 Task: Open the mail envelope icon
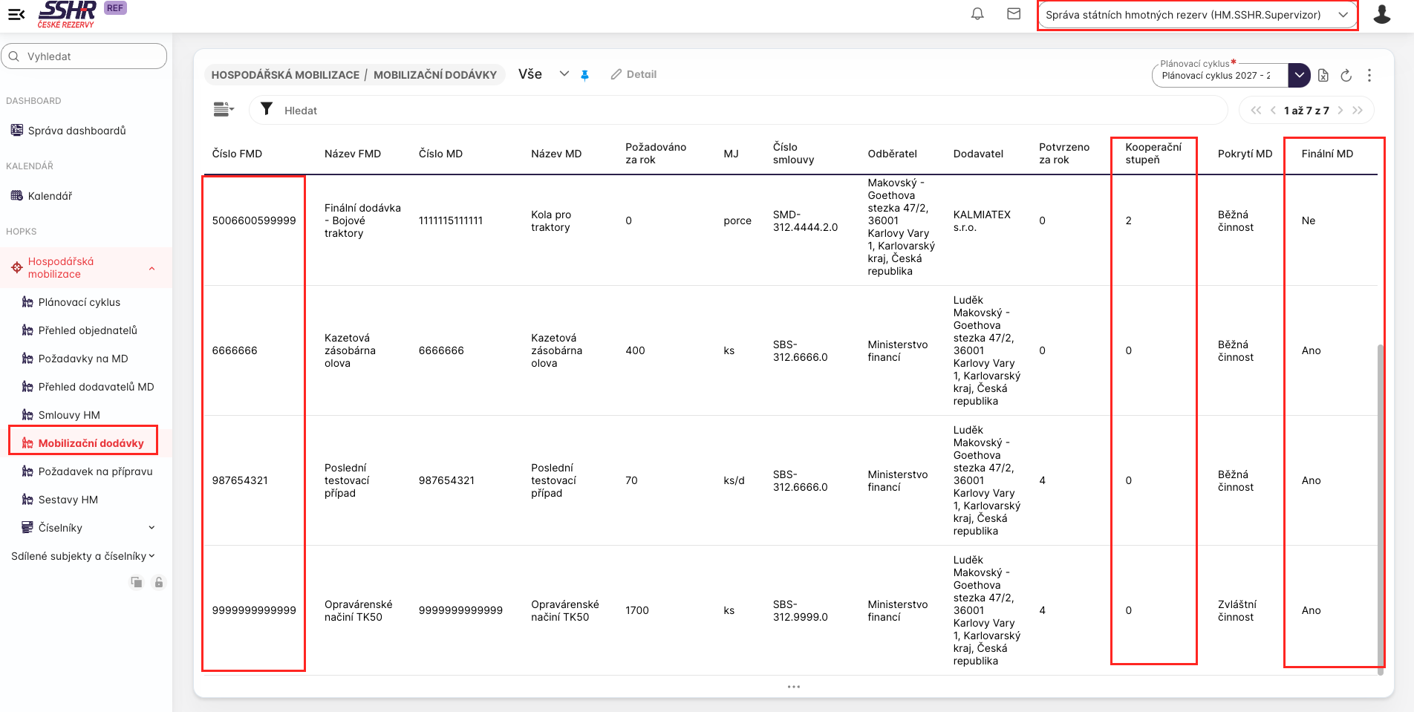click(1014, 14)
